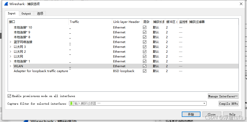Expand the WLAN interface row
247x122 pixels.
10,66
